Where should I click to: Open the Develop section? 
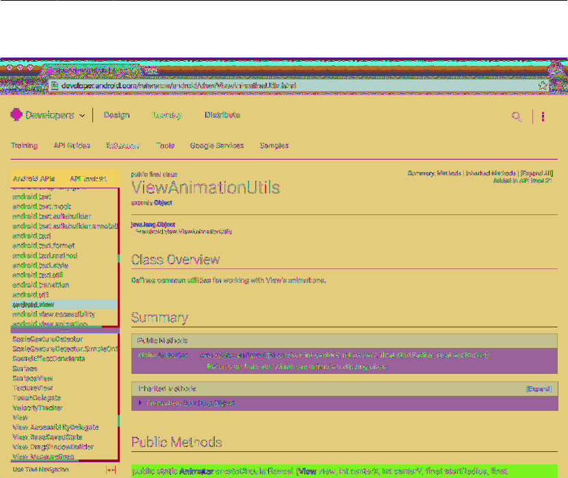166,115
